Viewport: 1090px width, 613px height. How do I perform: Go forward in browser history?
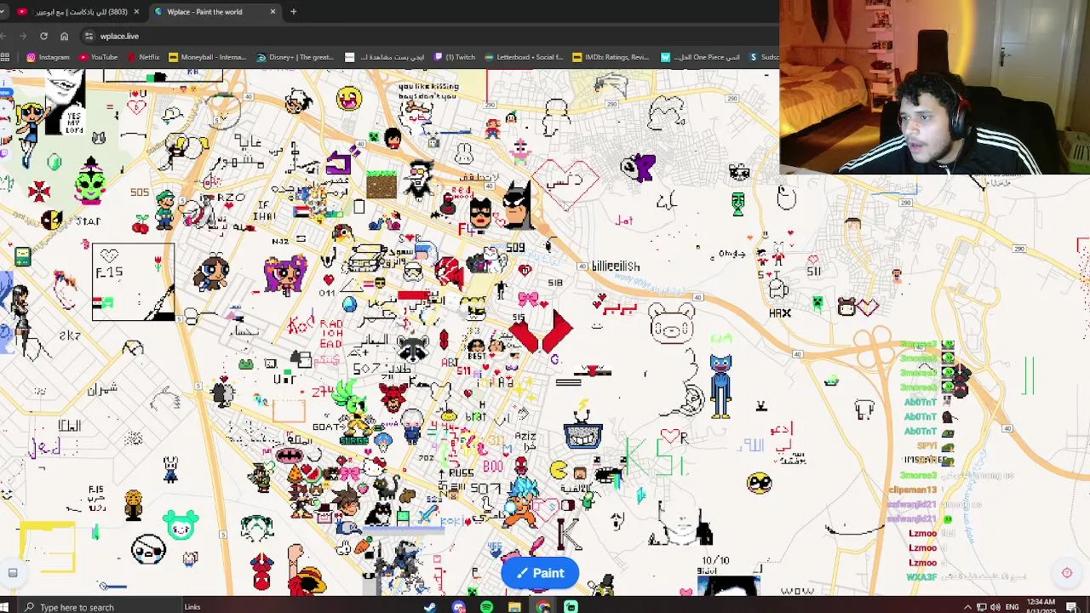tap(22, 36)
